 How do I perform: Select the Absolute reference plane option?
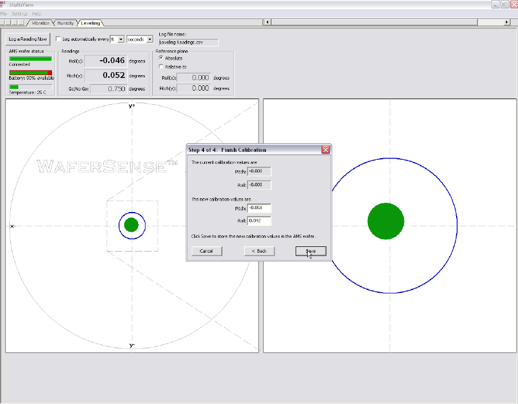(160, 58)
